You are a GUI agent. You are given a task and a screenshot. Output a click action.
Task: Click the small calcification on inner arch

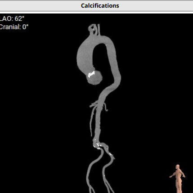(106, 45)
